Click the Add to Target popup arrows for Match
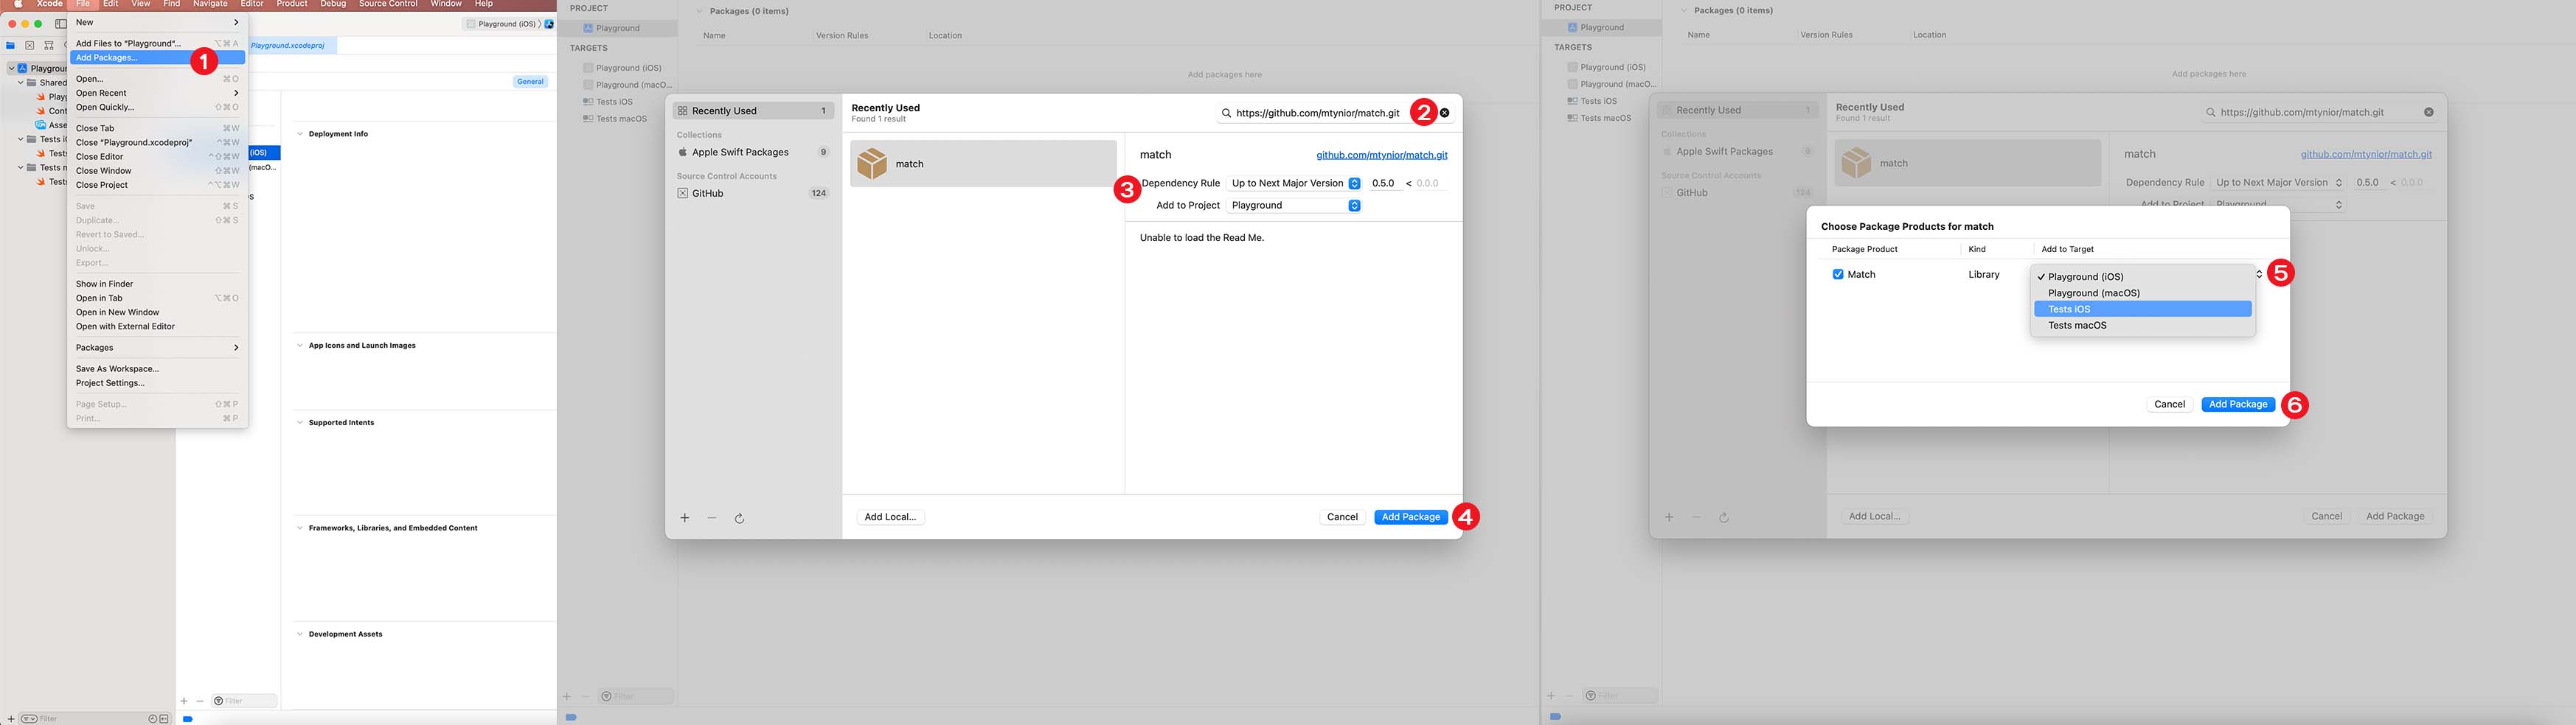 click(2259, 275)
